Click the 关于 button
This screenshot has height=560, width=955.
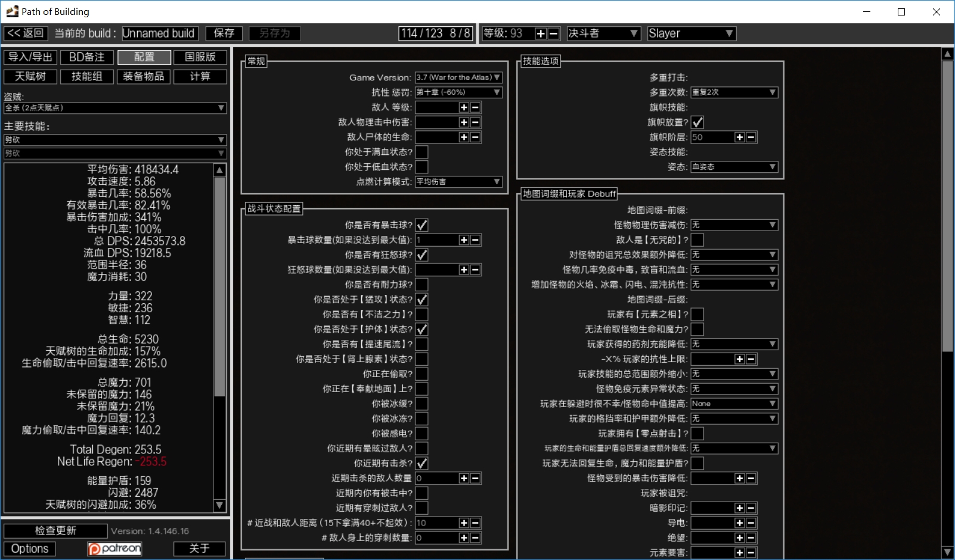point(200,549)
